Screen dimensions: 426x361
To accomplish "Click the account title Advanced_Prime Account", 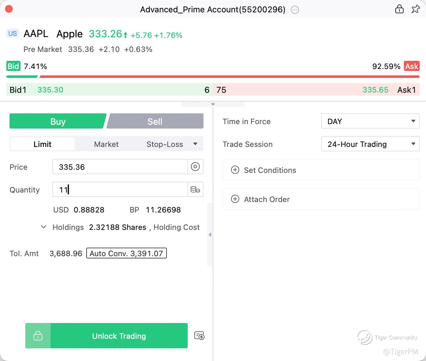I will (x=213, y=9).
